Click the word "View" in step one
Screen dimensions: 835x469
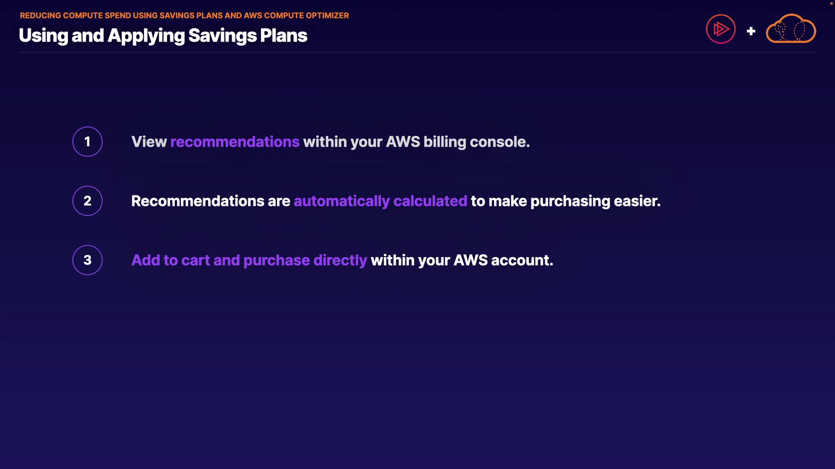149,142
